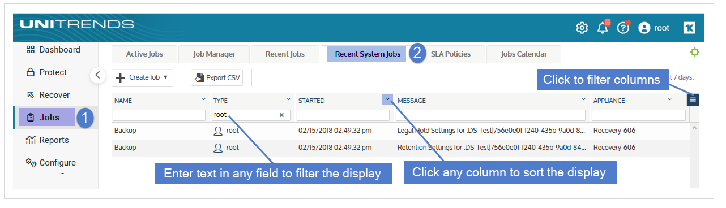Open Recover in the sidebar
Screen dimensions: 726x208
click(x=48, y=95)
